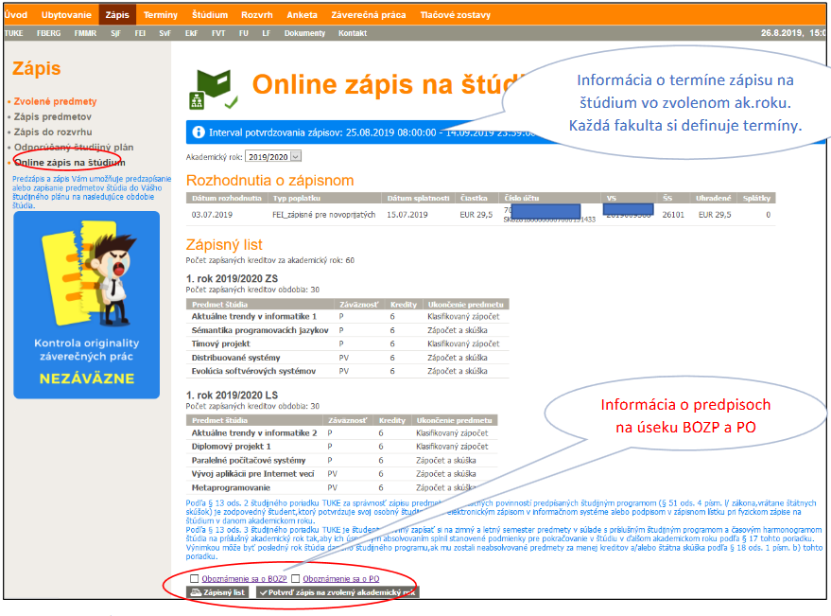The width and height of the screenshot is (831, 616).
Task: Open the Oboznámenie sa o BOZP link
Action: point(244,578)
